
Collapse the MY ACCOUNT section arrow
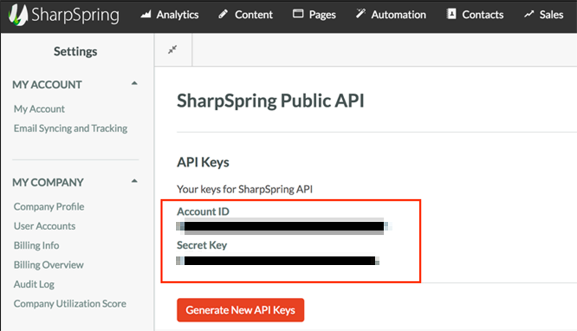click(x=134, y=83)
